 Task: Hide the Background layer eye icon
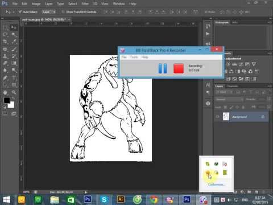point(218,117)
